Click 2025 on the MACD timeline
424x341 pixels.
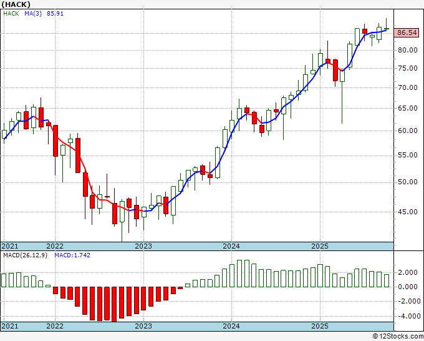pos(320,326)
